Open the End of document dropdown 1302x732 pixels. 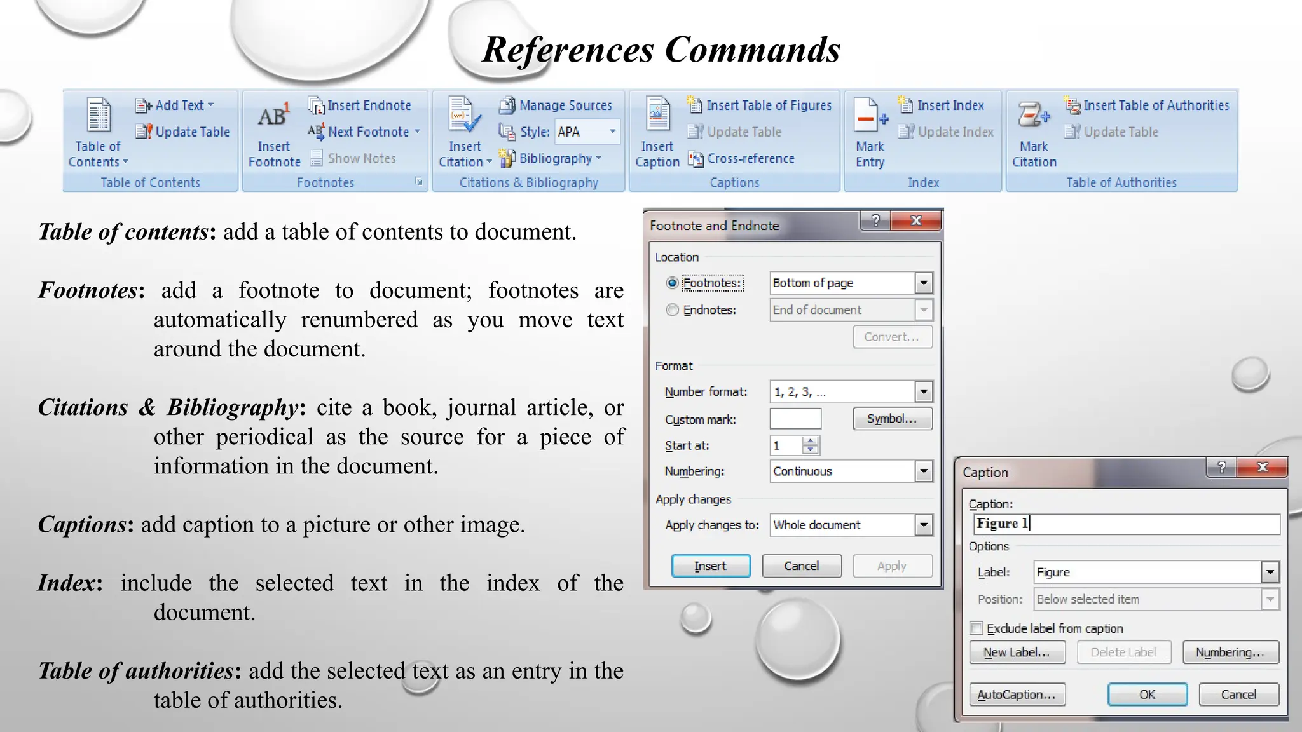coord(924,309)
